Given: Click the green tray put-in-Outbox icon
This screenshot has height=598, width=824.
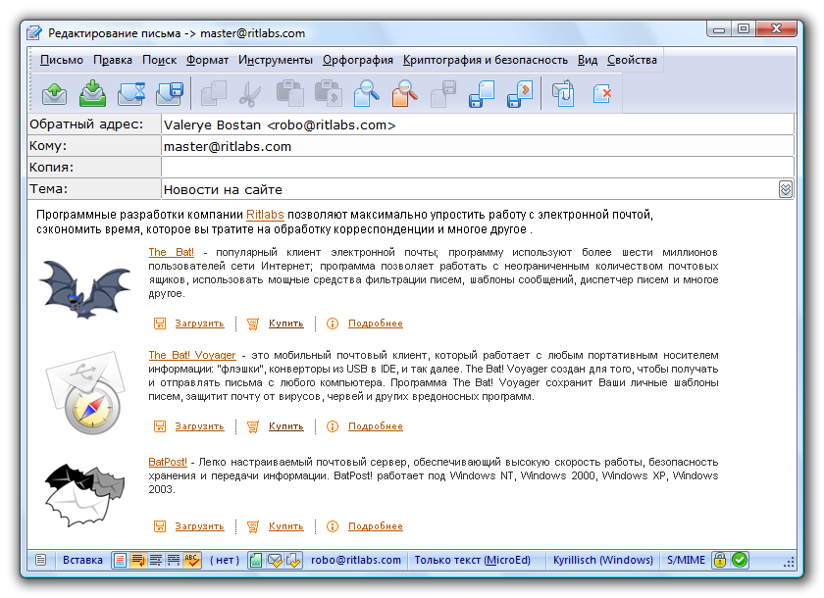Looking at the screenshot, I should tap(92, 94).
